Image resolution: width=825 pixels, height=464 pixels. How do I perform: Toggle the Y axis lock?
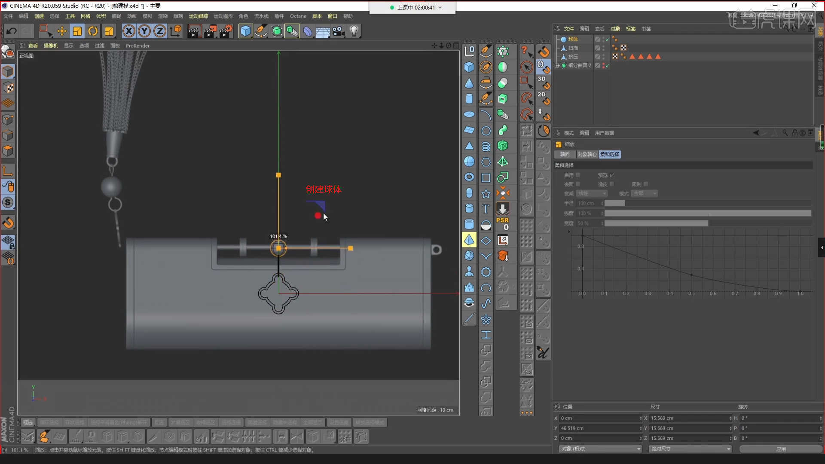144,31
